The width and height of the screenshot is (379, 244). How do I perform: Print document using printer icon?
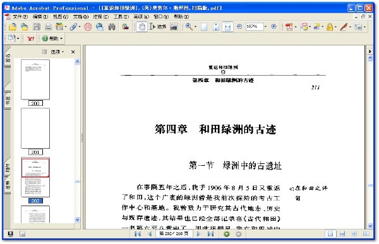point(49,26)
